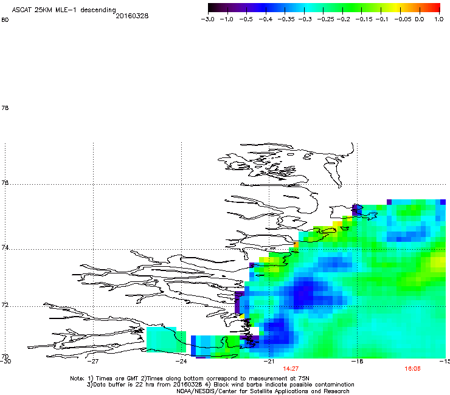Click the -0.15 color bar label
Viewport: 450px width, 395px height.
pyautogui.click(x=364, y=19)
